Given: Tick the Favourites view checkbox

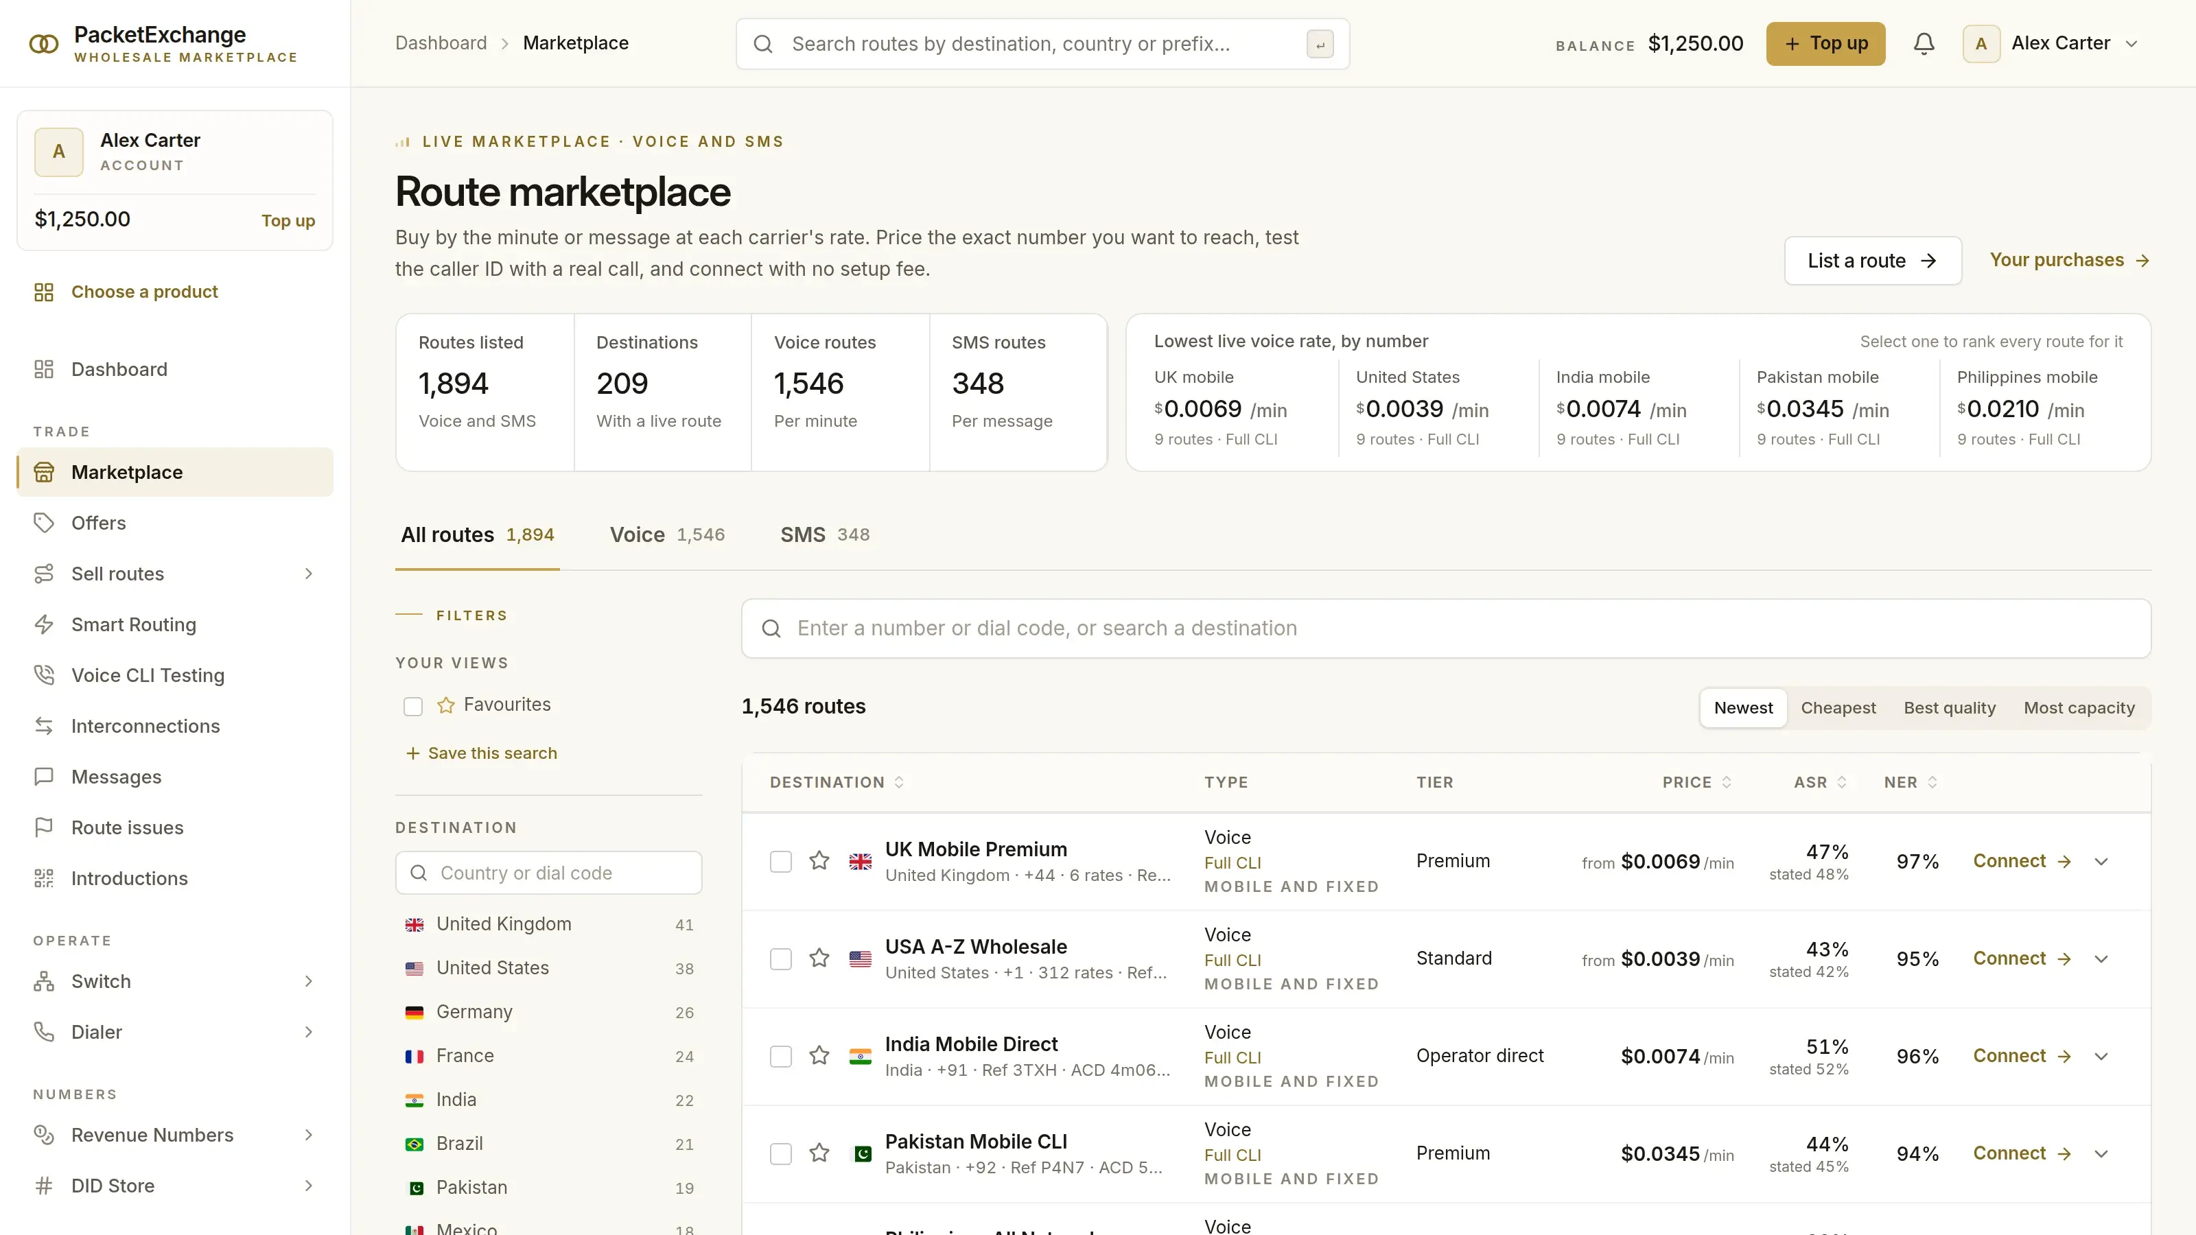Looking at the screenshot, I should tap(412, 707).
